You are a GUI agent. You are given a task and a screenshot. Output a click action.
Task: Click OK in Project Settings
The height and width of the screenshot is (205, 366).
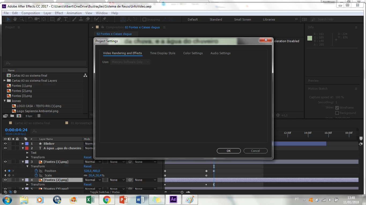[x=229, y=151]
